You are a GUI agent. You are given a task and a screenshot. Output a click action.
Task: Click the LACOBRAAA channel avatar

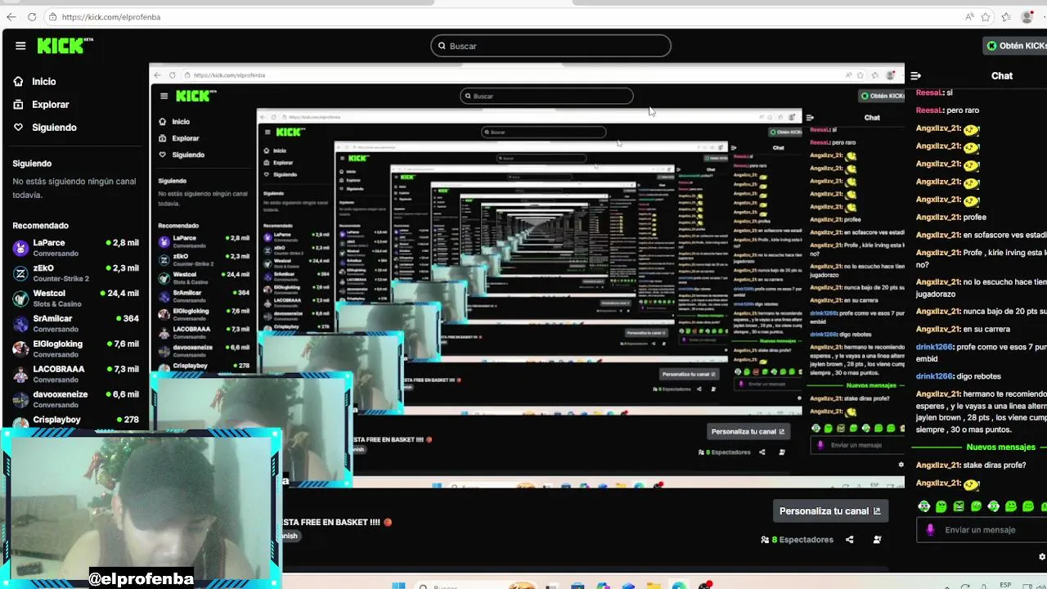point(20,375)
